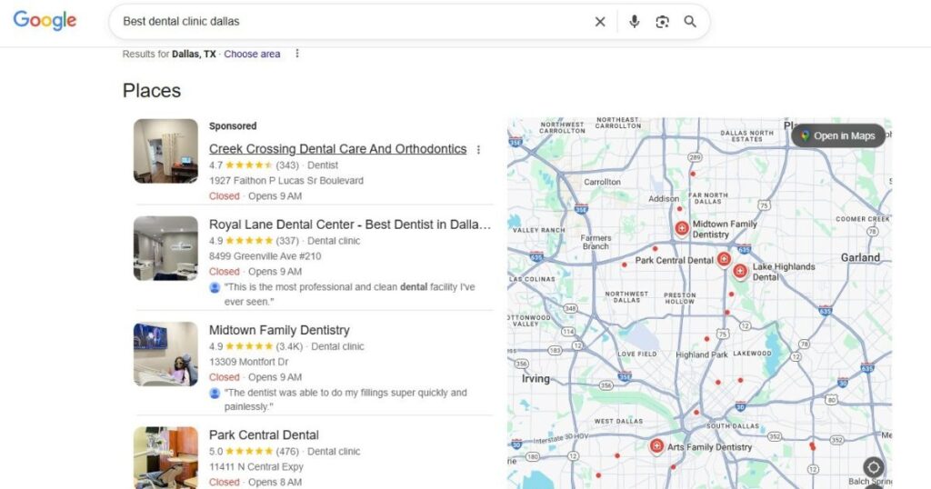Viewport: 931px width, 489px height.
Task: View Midtown Family Dentistry photo thumbnail
Action: coord(165,354)
